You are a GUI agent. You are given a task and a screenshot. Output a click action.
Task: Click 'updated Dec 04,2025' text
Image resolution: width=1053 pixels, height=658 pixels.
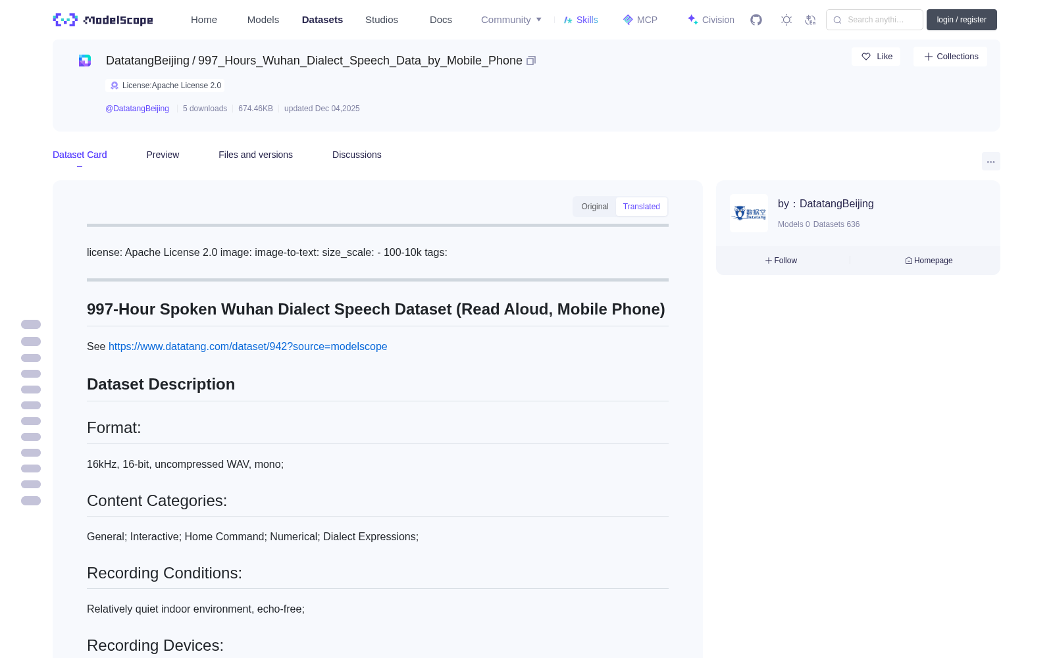(x=322, y=109)
